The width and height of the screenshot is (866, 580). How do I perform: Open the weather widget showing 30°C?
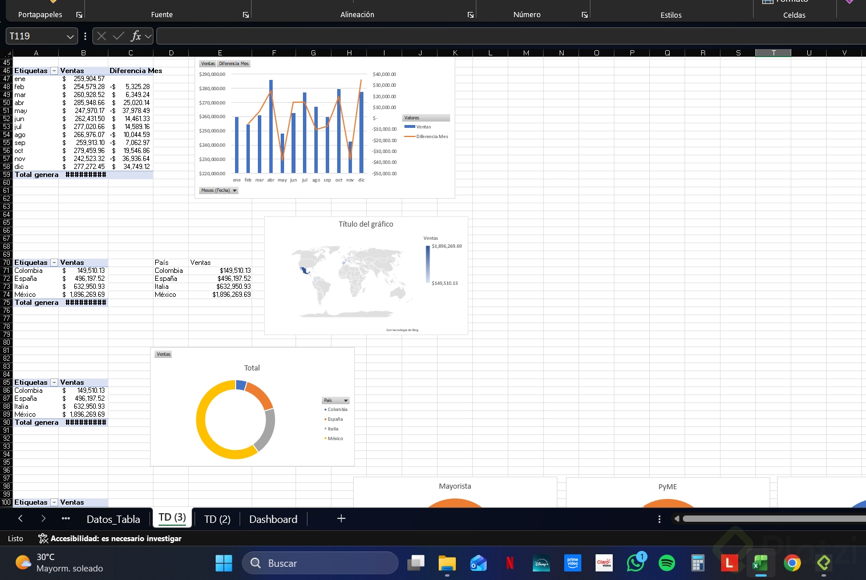[x=59, y=563]
